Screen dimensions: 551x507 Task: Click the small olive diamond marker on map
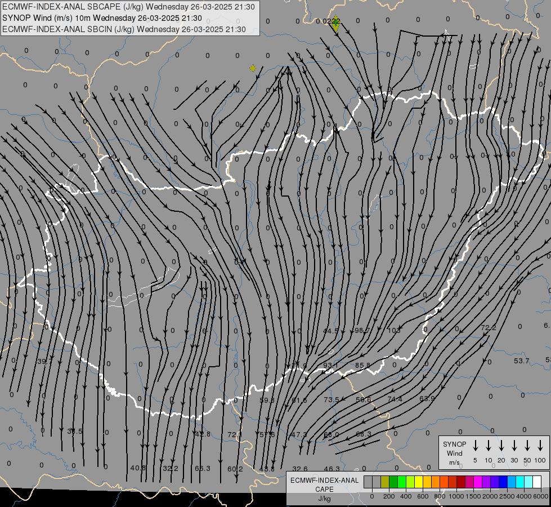[253, 68]
